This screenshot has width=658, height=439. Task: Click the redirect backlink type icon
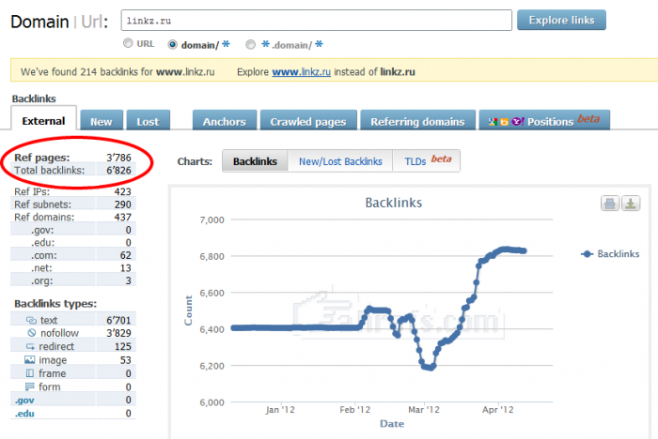click(x=30, y=346)
